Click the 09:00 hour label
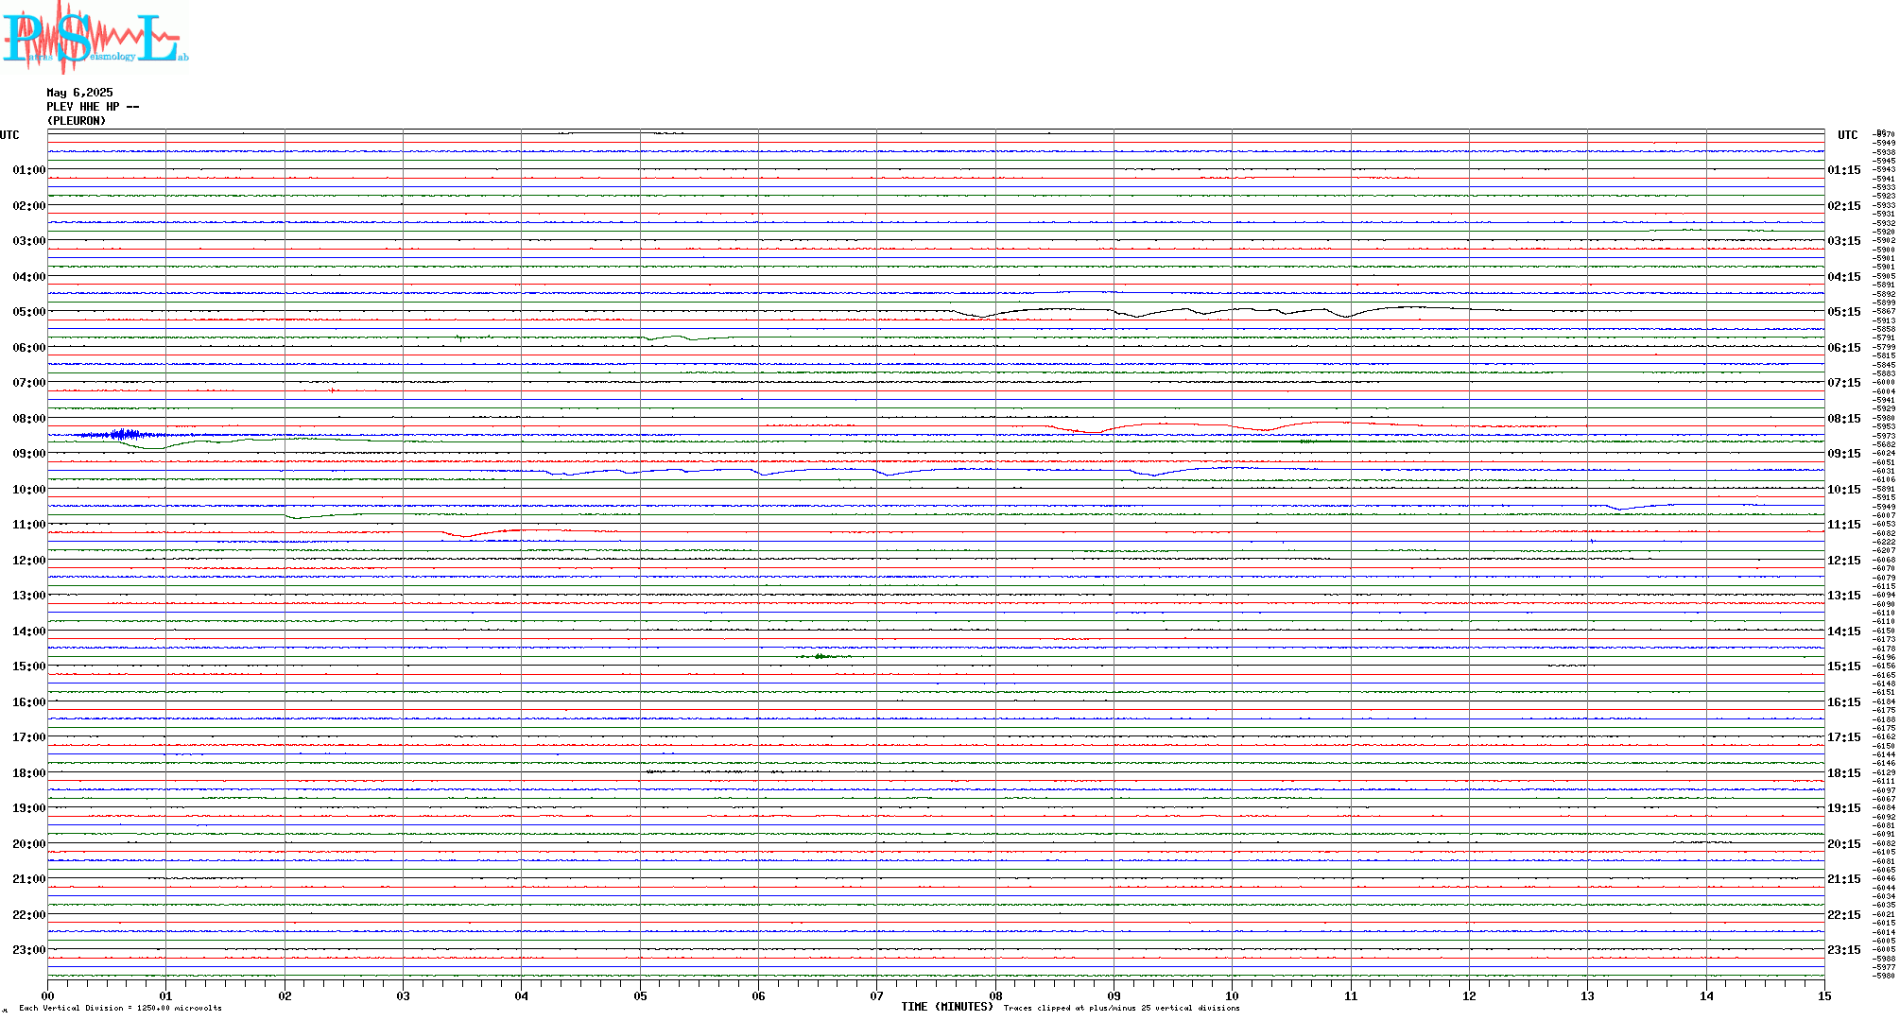This screenshot has height=1021, width=1900. point(29,454)
